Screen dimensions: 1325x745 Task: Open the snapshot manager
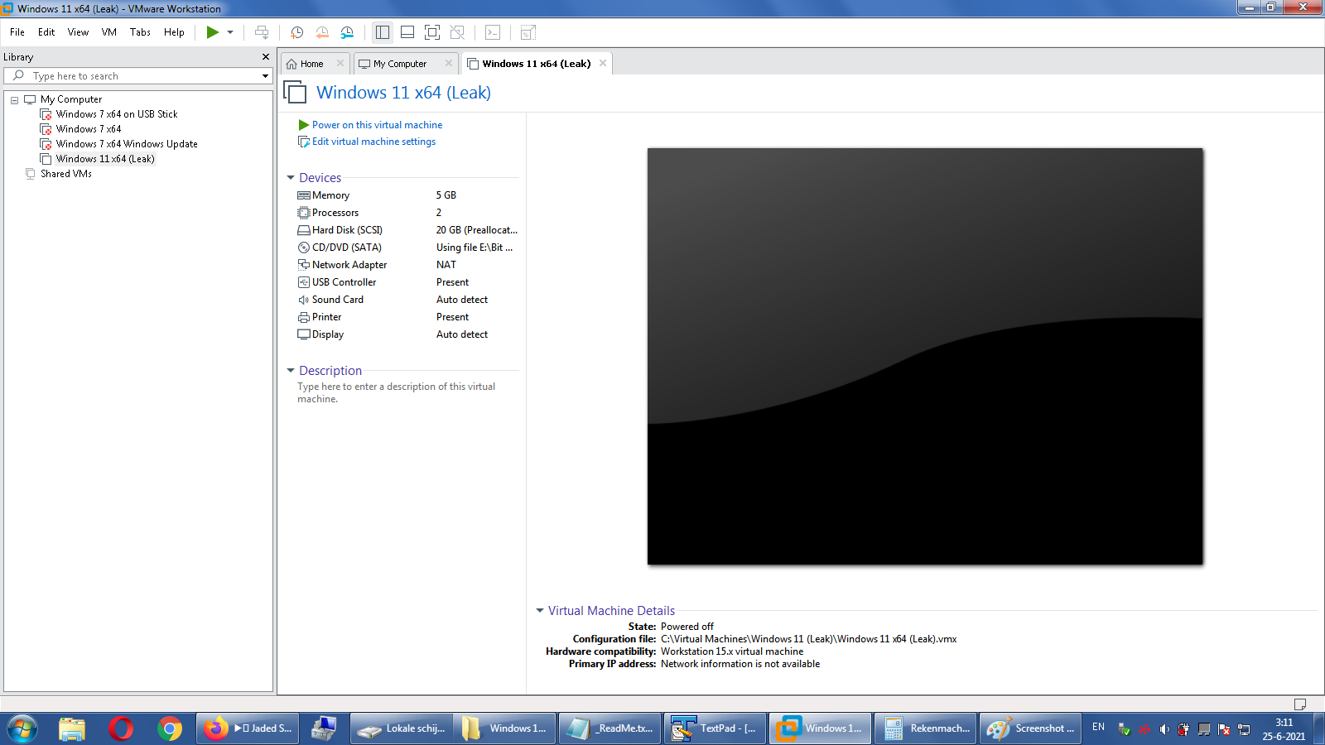(348, 32)
